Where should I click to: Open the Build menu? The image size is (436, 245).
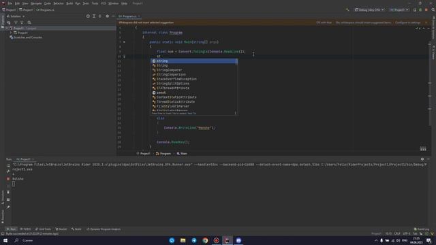(69, 3)
